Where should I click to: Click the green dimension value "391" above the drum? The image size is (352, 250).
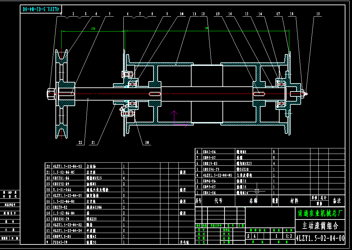tap(207, 28)
